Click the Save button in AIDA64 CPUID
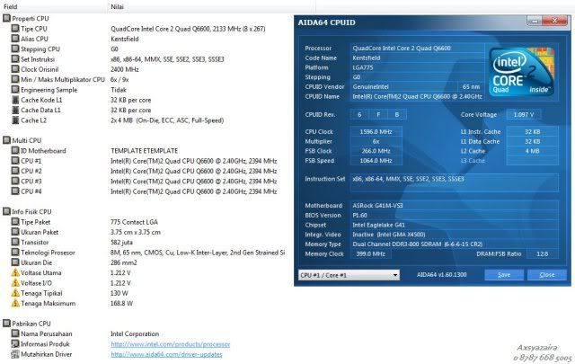 [504, 275]
